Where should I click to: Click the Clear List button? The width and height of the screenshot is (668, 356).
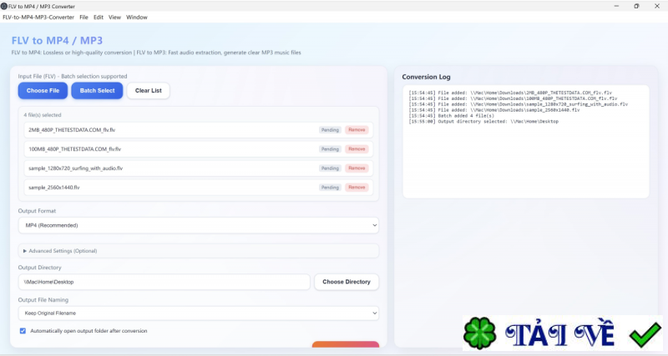(x=149, y=91)
